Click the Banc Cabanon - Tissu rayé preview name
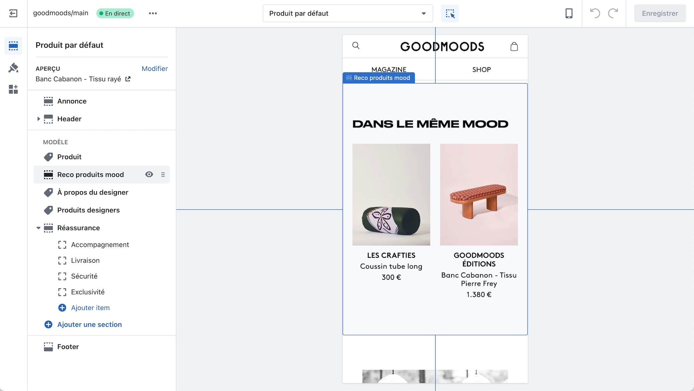Image resolution: width=694 pixels, height=391 pixels. 78,79
